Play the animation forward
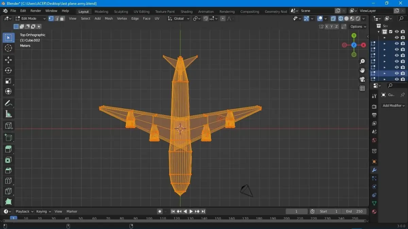Image resolution: width=408 pixels, height=229 pixels. (x=191, y=211)
